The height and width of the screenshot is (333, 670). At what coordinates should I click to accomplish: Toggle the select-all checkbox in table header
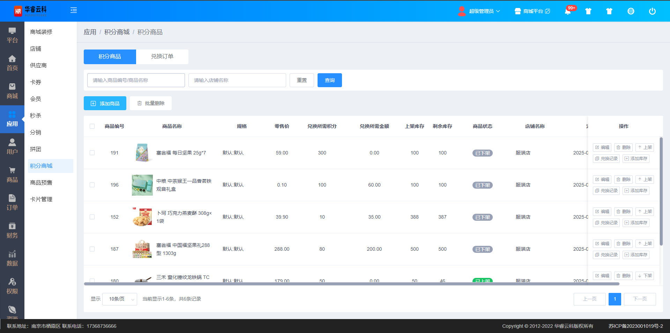pyautogui.click(x=92, y=126)
